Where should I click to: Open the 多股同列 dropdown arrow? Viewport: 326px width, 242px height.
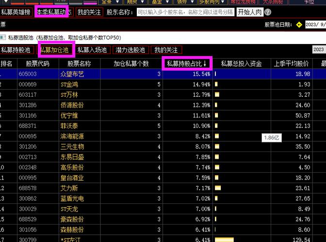pyautogui.click(x=223, y=2)
